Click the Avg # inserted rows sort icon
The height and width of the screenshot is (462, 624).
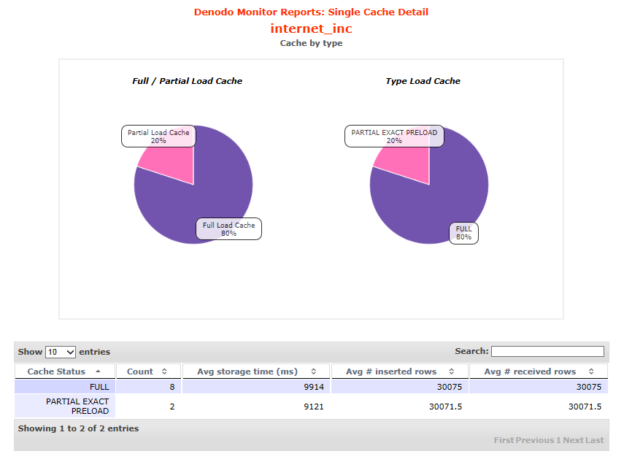pos(452,371)
